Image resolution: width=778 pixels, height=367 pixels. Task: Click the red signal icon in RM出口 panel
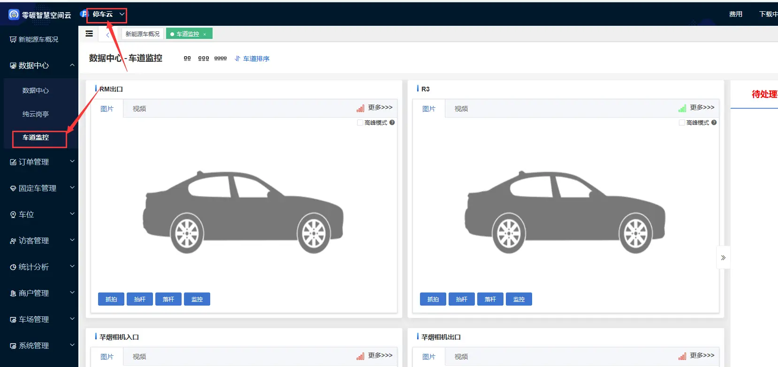pyautogui.click(x=360, y=108)
